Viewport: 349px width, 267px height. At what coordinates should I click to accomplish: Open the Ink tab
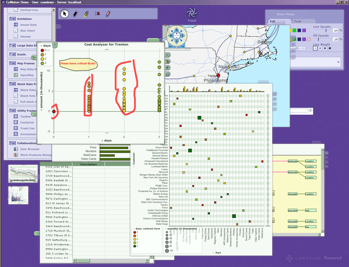273,21
